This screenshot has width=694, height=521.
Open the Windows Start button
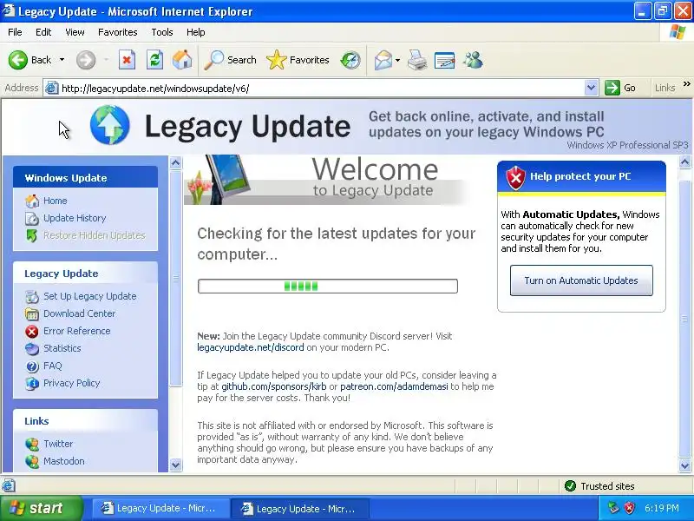click(x=41, y=508)
